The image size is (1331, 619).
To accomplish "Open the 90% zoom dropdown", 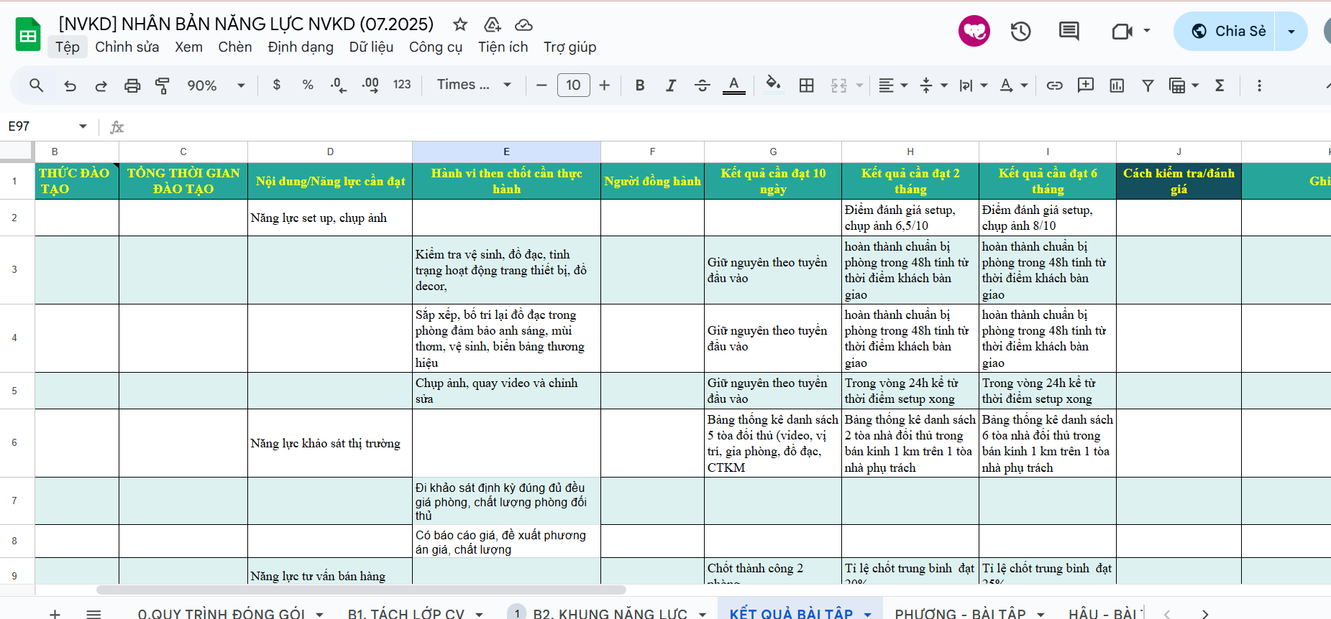I will (216, 85).
